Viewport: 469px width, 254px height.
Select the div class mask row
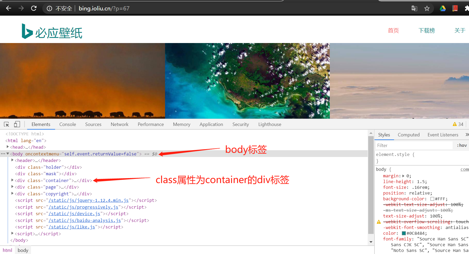tap(46, 174)
